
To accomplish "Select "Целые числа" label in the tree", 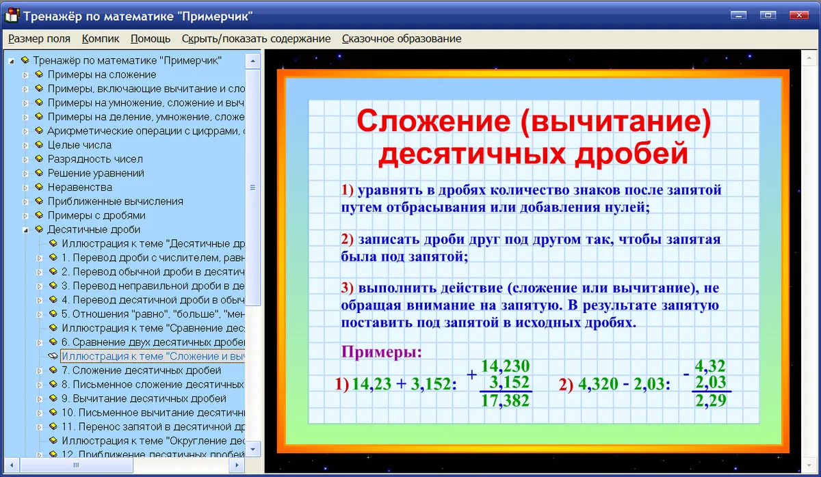I will point(79,145).
